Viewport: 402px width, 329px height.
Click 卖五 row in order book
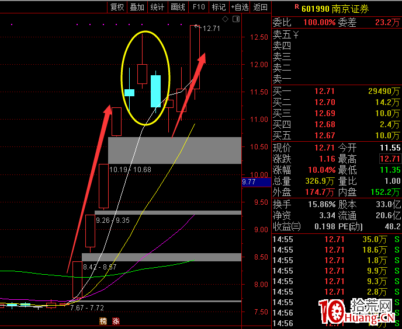337,34
